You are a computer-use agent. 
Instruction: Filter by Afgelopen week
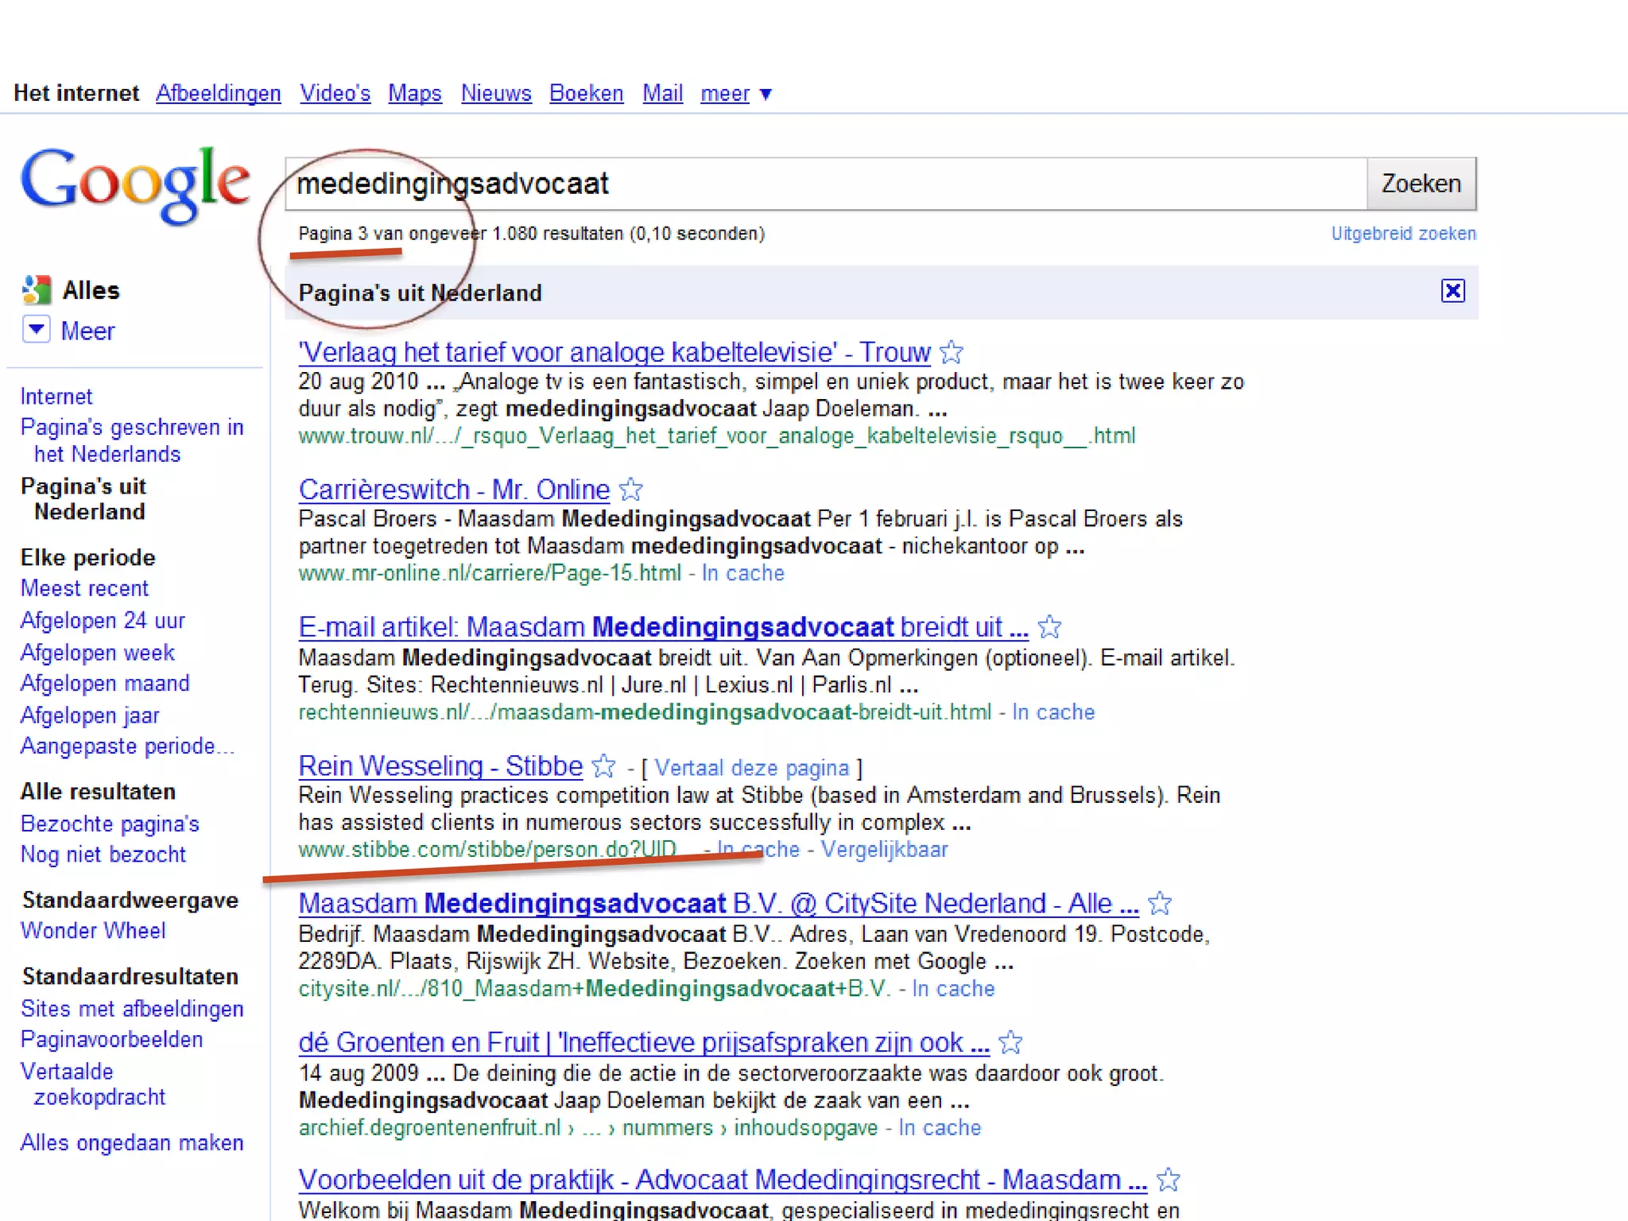97,653
